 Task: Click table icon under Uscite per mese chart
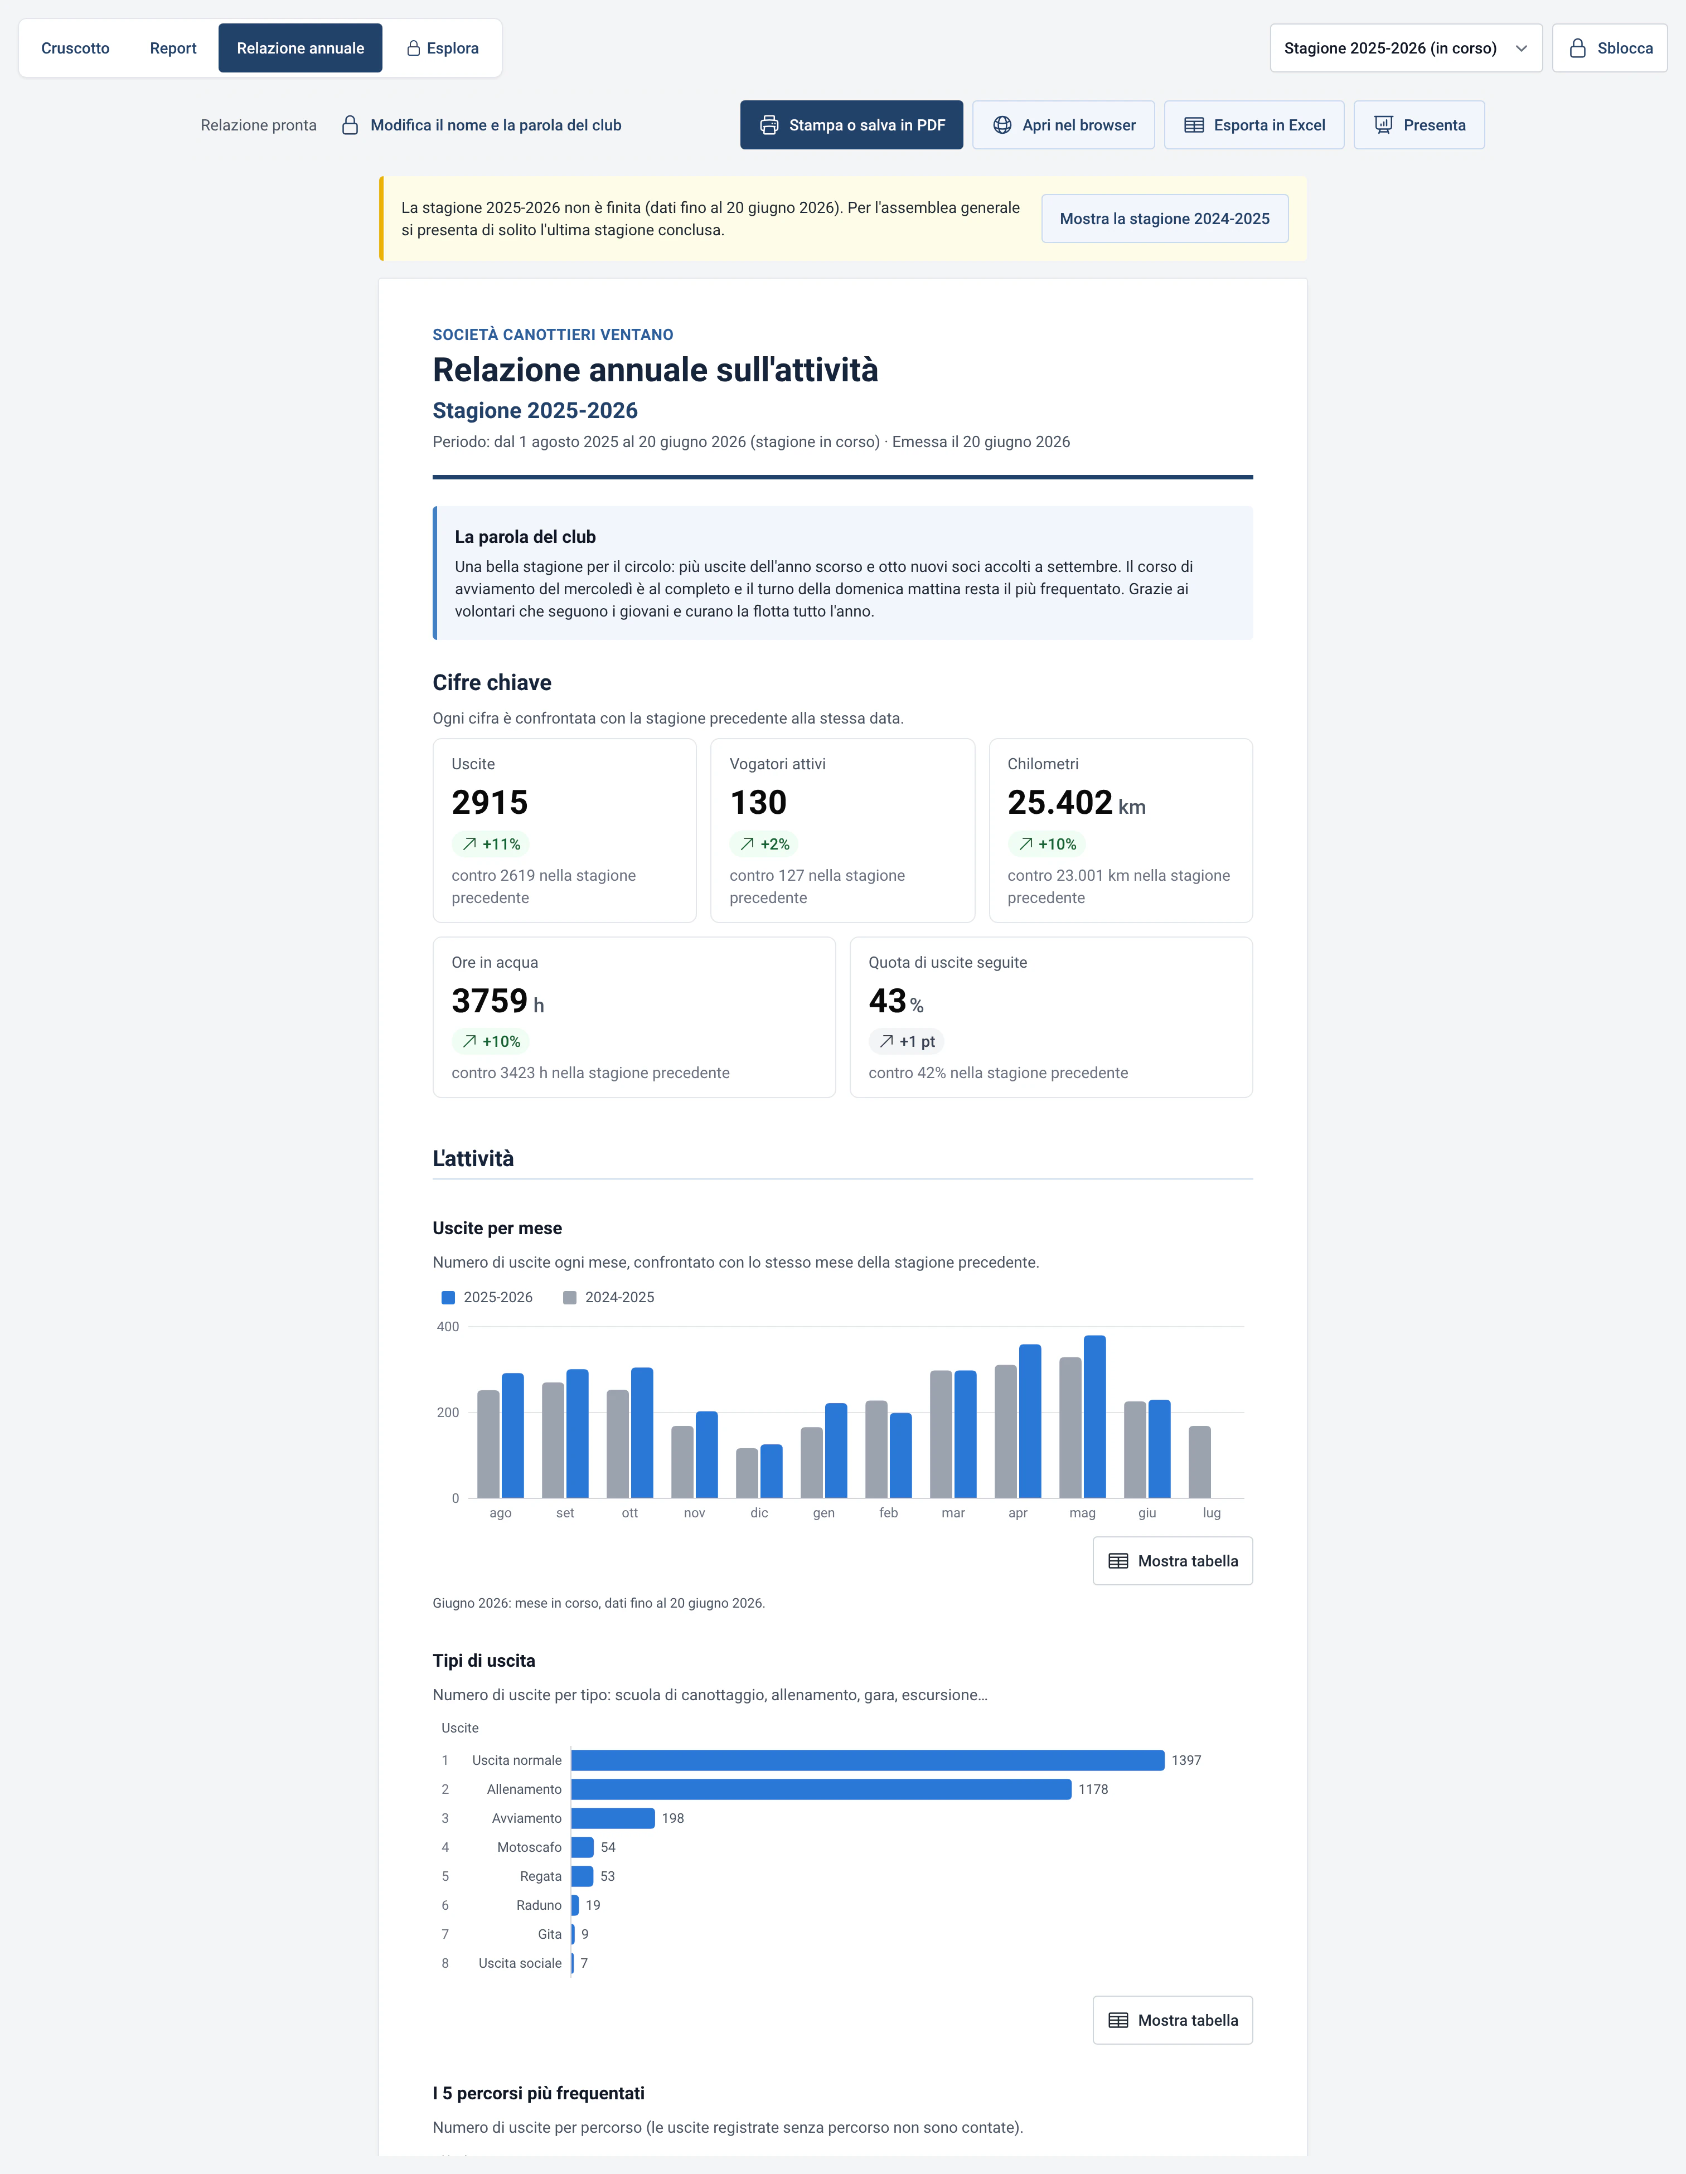(1118, 1561)
